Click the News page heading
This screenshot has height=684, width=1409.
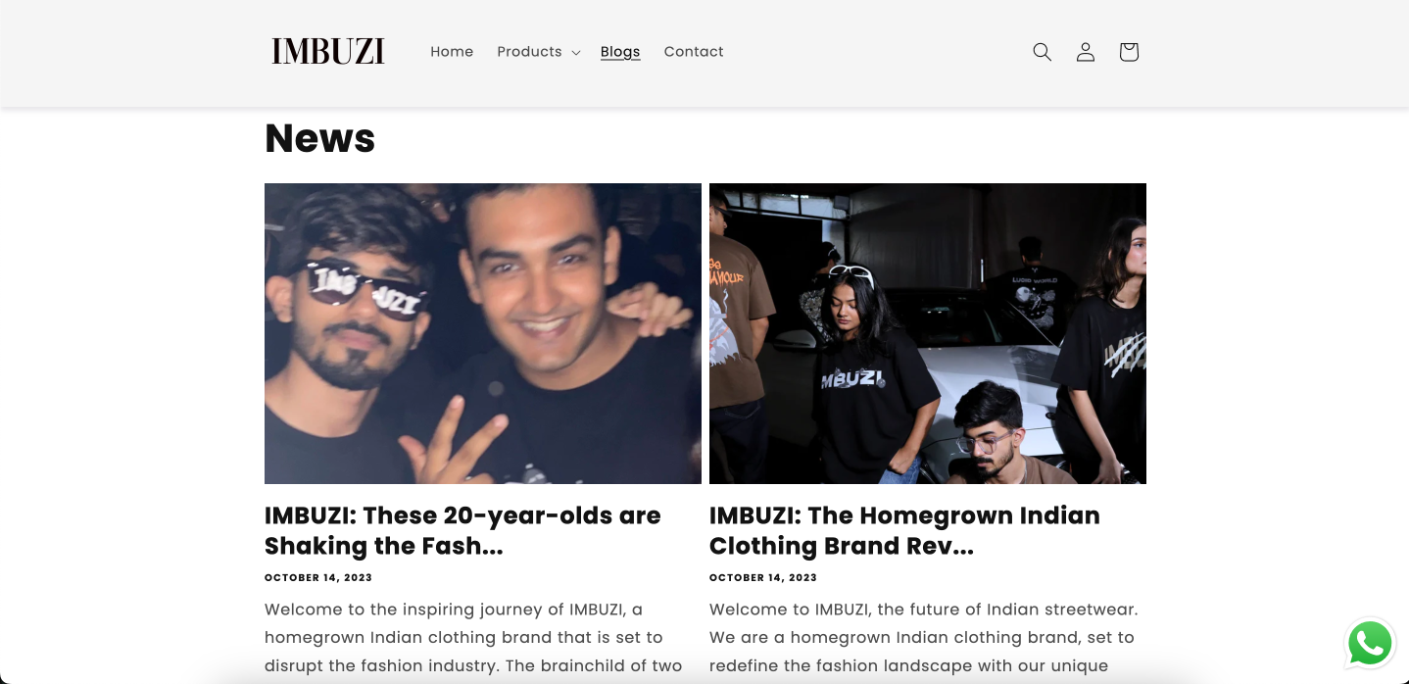tap(320, 138)
